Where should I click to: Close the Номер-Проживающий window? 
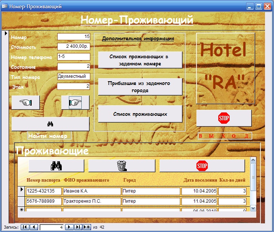(268, 6)
